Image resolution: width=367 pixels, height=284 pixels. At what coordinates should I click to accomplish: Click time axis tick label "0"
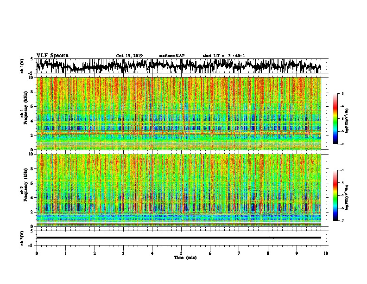point(37,253)
